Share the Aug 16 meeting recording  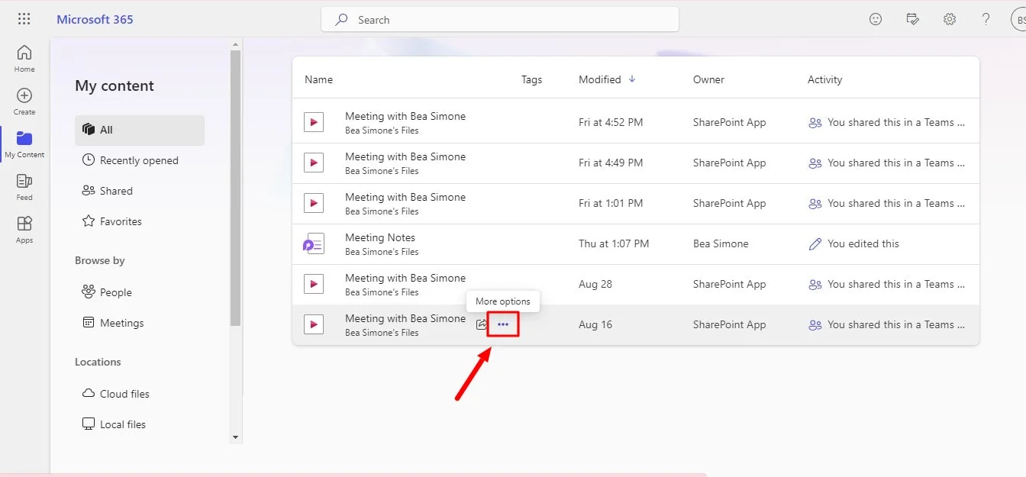point(481,324)
